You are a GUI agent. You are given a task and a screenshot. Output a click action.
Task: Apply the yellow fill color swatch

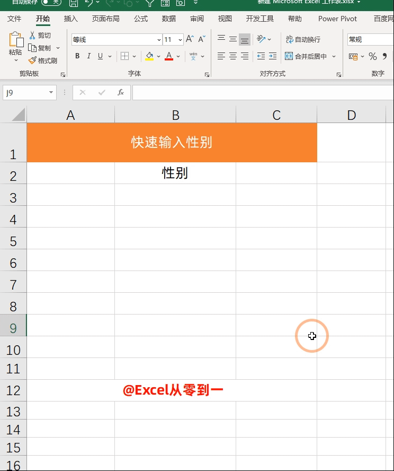coord(149,56)
